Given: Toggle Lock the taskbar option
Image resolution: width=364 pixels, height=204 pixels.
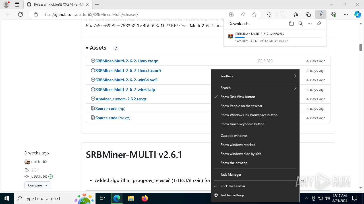Looking at the screenshot, I should (x=255, y=186).
